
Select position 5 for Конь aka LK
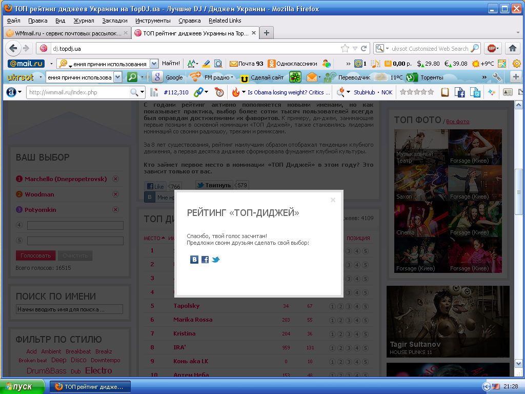[365, 362]
